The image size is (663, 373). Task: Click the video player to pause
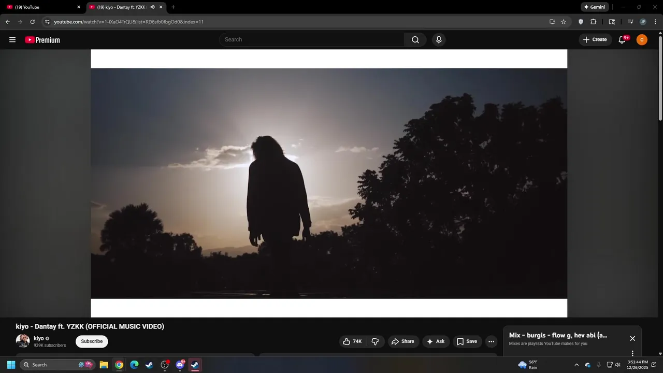point(329,183)
